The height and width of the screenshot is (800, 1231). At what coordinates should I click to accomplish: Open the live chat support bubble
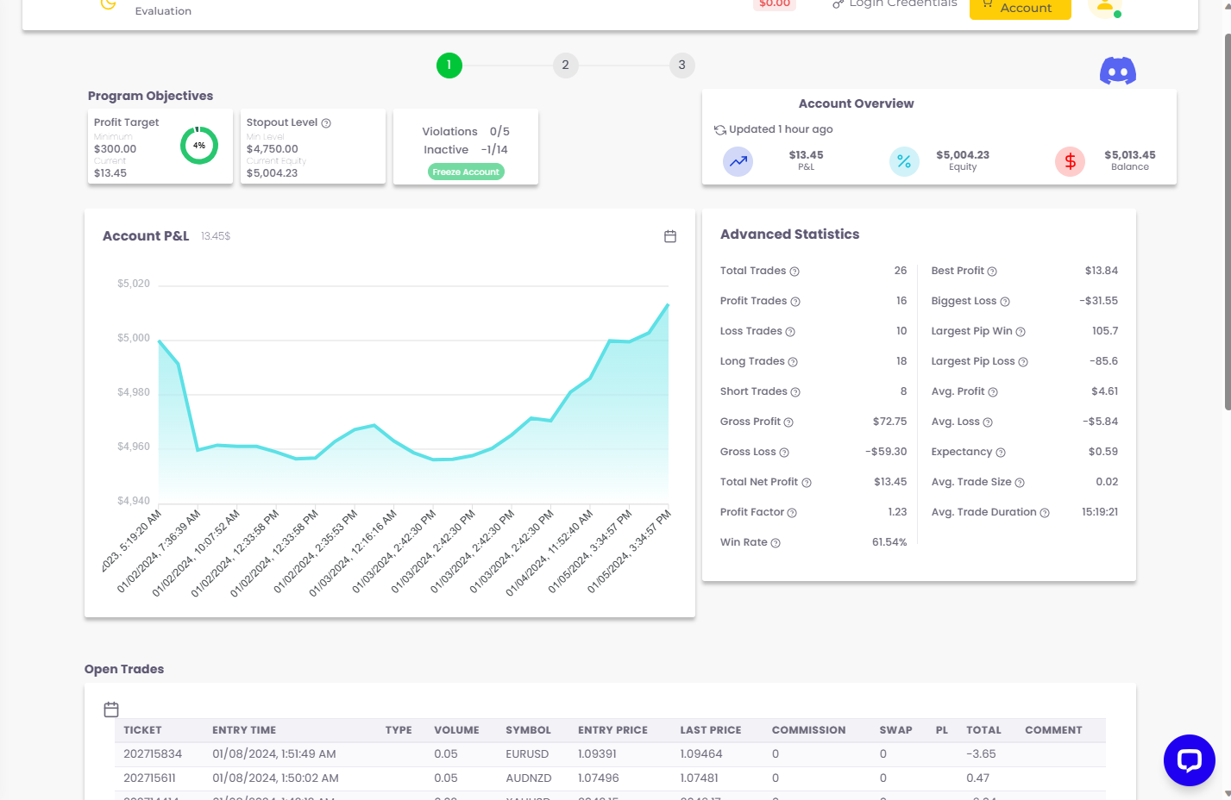[1189, 759]
